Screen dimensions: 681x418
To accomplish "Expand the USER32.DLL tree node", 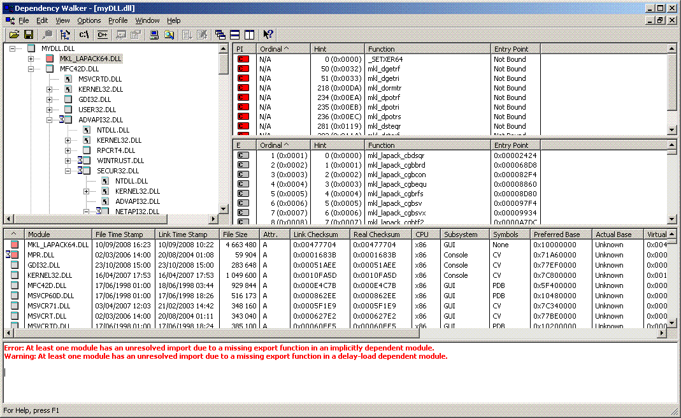I will pos(50,110).
